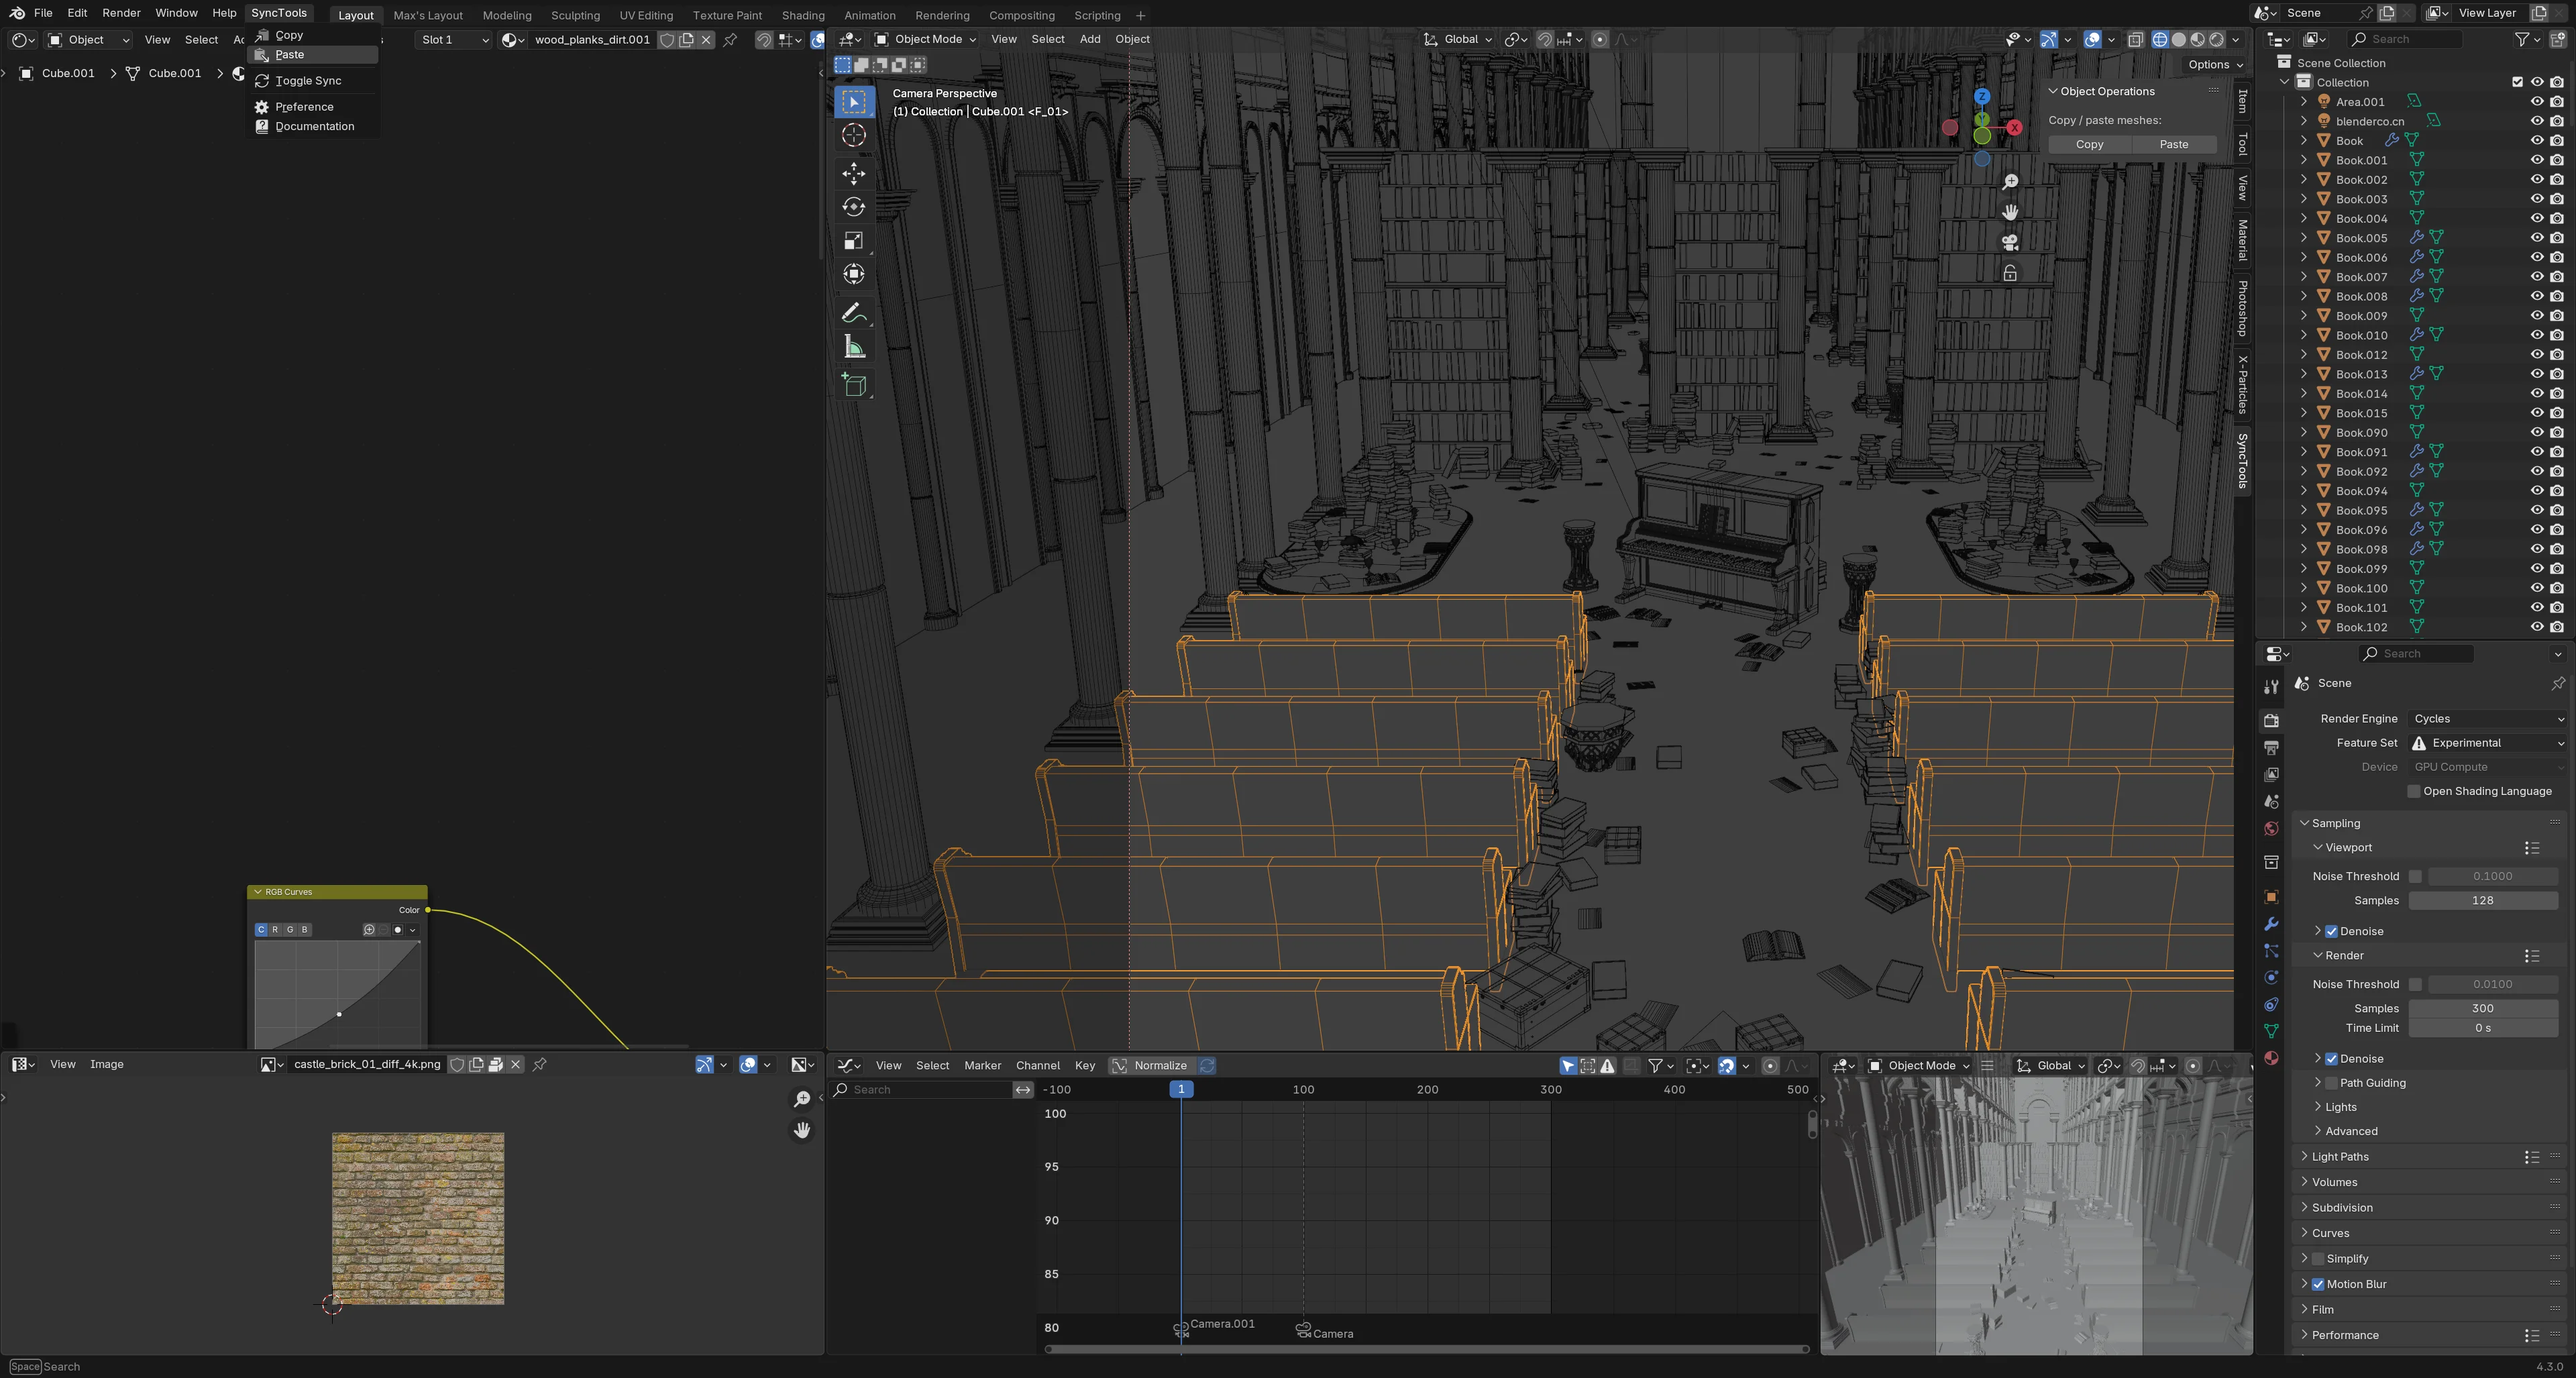
Task: Click the Render Samples field showing 300
Action: pos(2482,1009)
